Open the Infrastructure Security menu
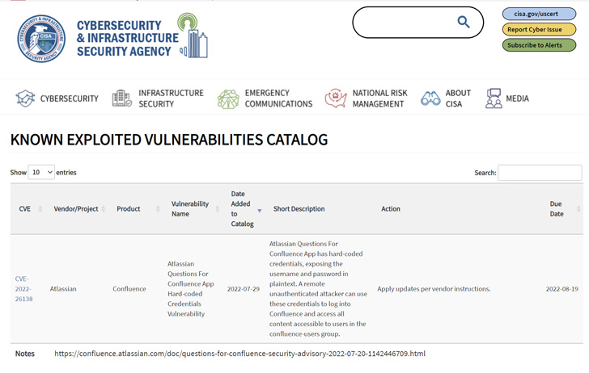Screen dimensions: 589x373 tap(171, 98)
